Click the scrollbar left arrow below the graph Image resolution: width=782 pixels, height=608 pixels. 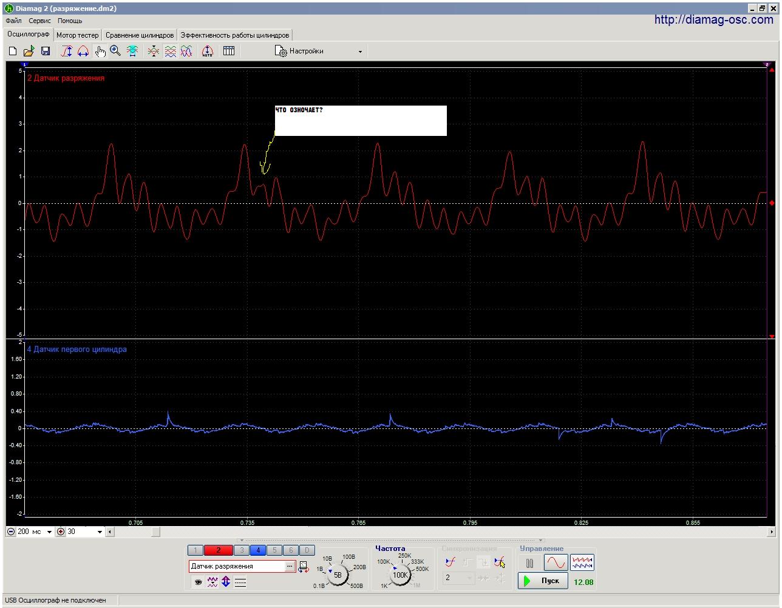[x=110, y=532]
